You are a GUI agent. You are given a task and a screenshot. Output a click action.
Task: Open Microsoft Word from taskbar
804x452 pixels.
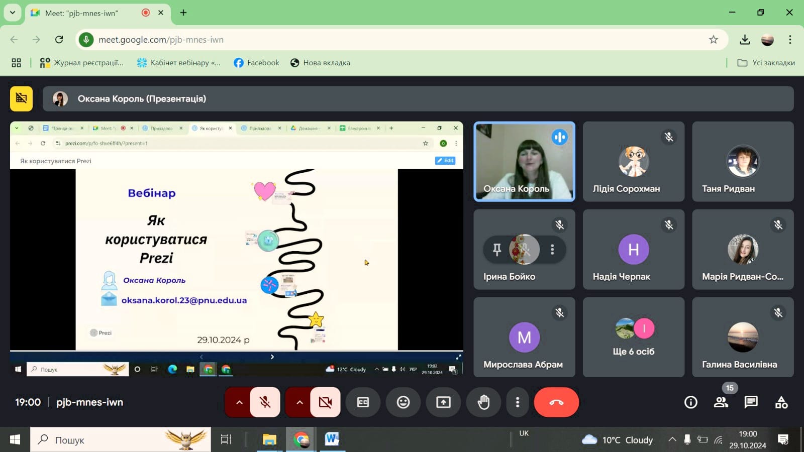(x=332, y=440)
